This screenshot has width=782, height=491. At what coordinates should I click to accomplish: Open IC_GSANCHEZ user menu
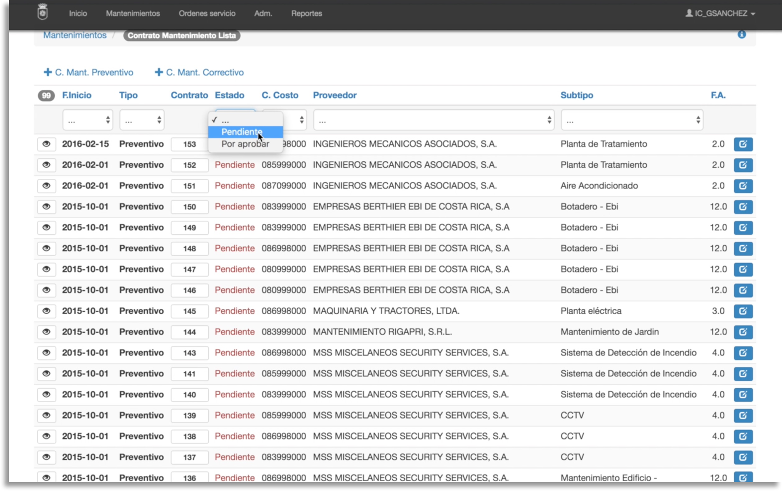[720, 13]
